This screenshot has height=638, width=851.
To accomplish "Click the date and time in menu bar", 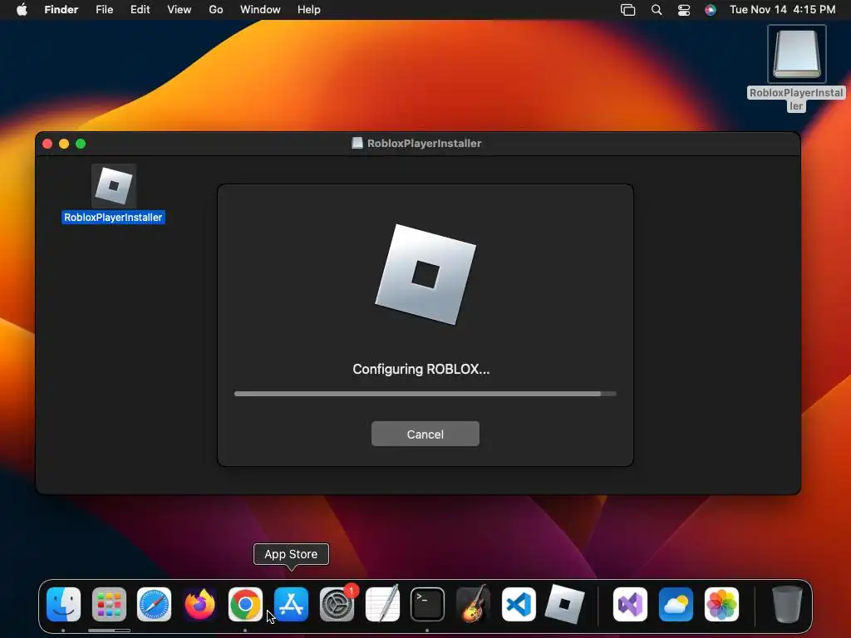I will [x=783, y=10].
